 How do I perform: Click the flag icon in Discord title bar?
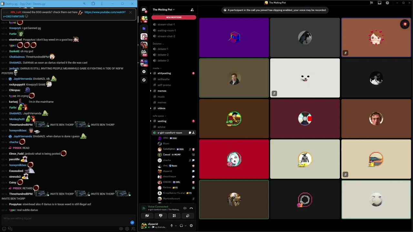[x=372, y=3]
